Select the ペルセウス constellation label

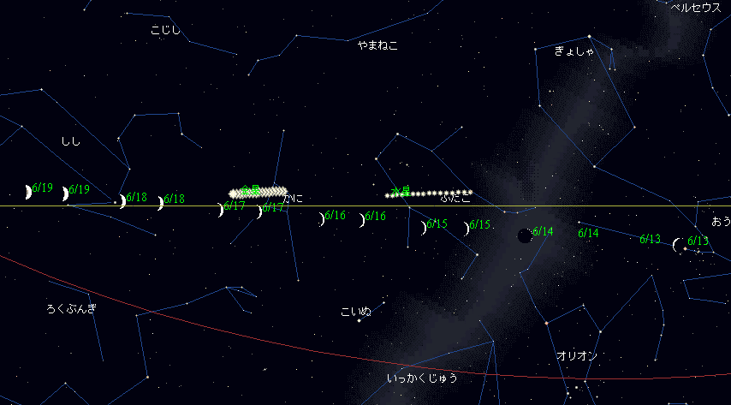point(695,7)
